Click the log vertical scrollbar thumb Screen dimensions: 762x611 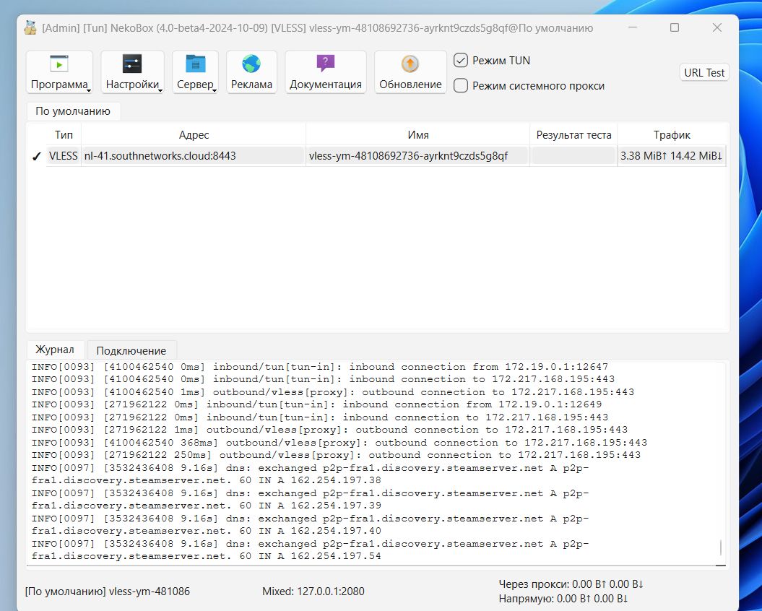[x=721, y=547]
